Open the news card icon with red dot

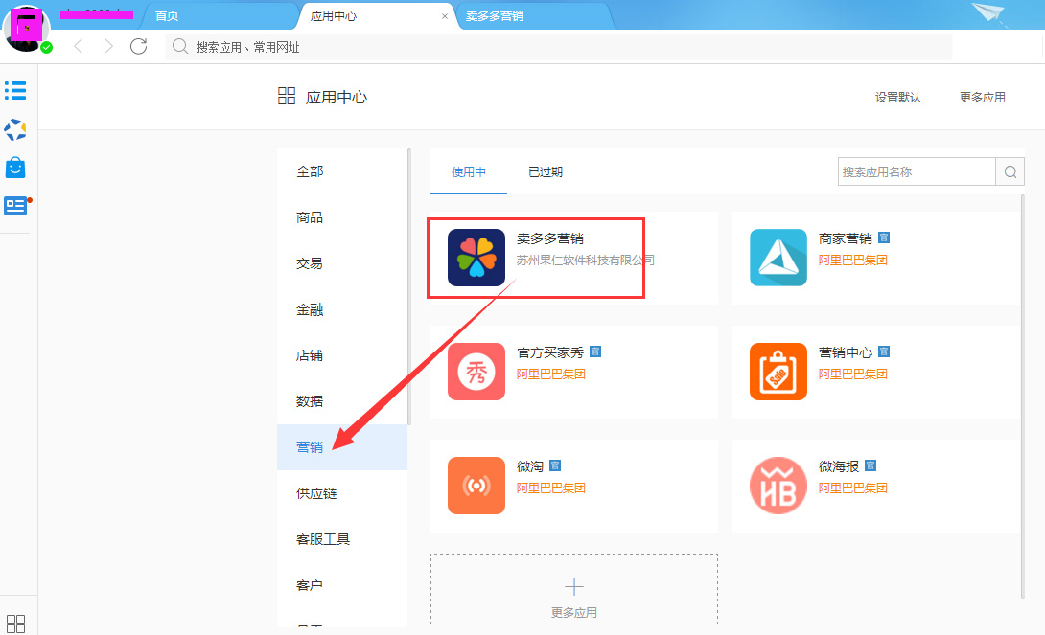point(16,206)
